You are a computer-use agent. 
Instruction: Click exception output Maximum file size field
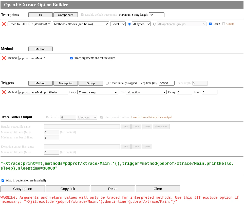click(x=51, y=152)
